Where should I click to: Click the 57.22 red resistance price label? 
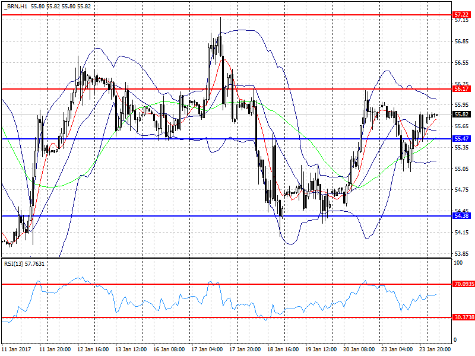(x=462, y=14)
